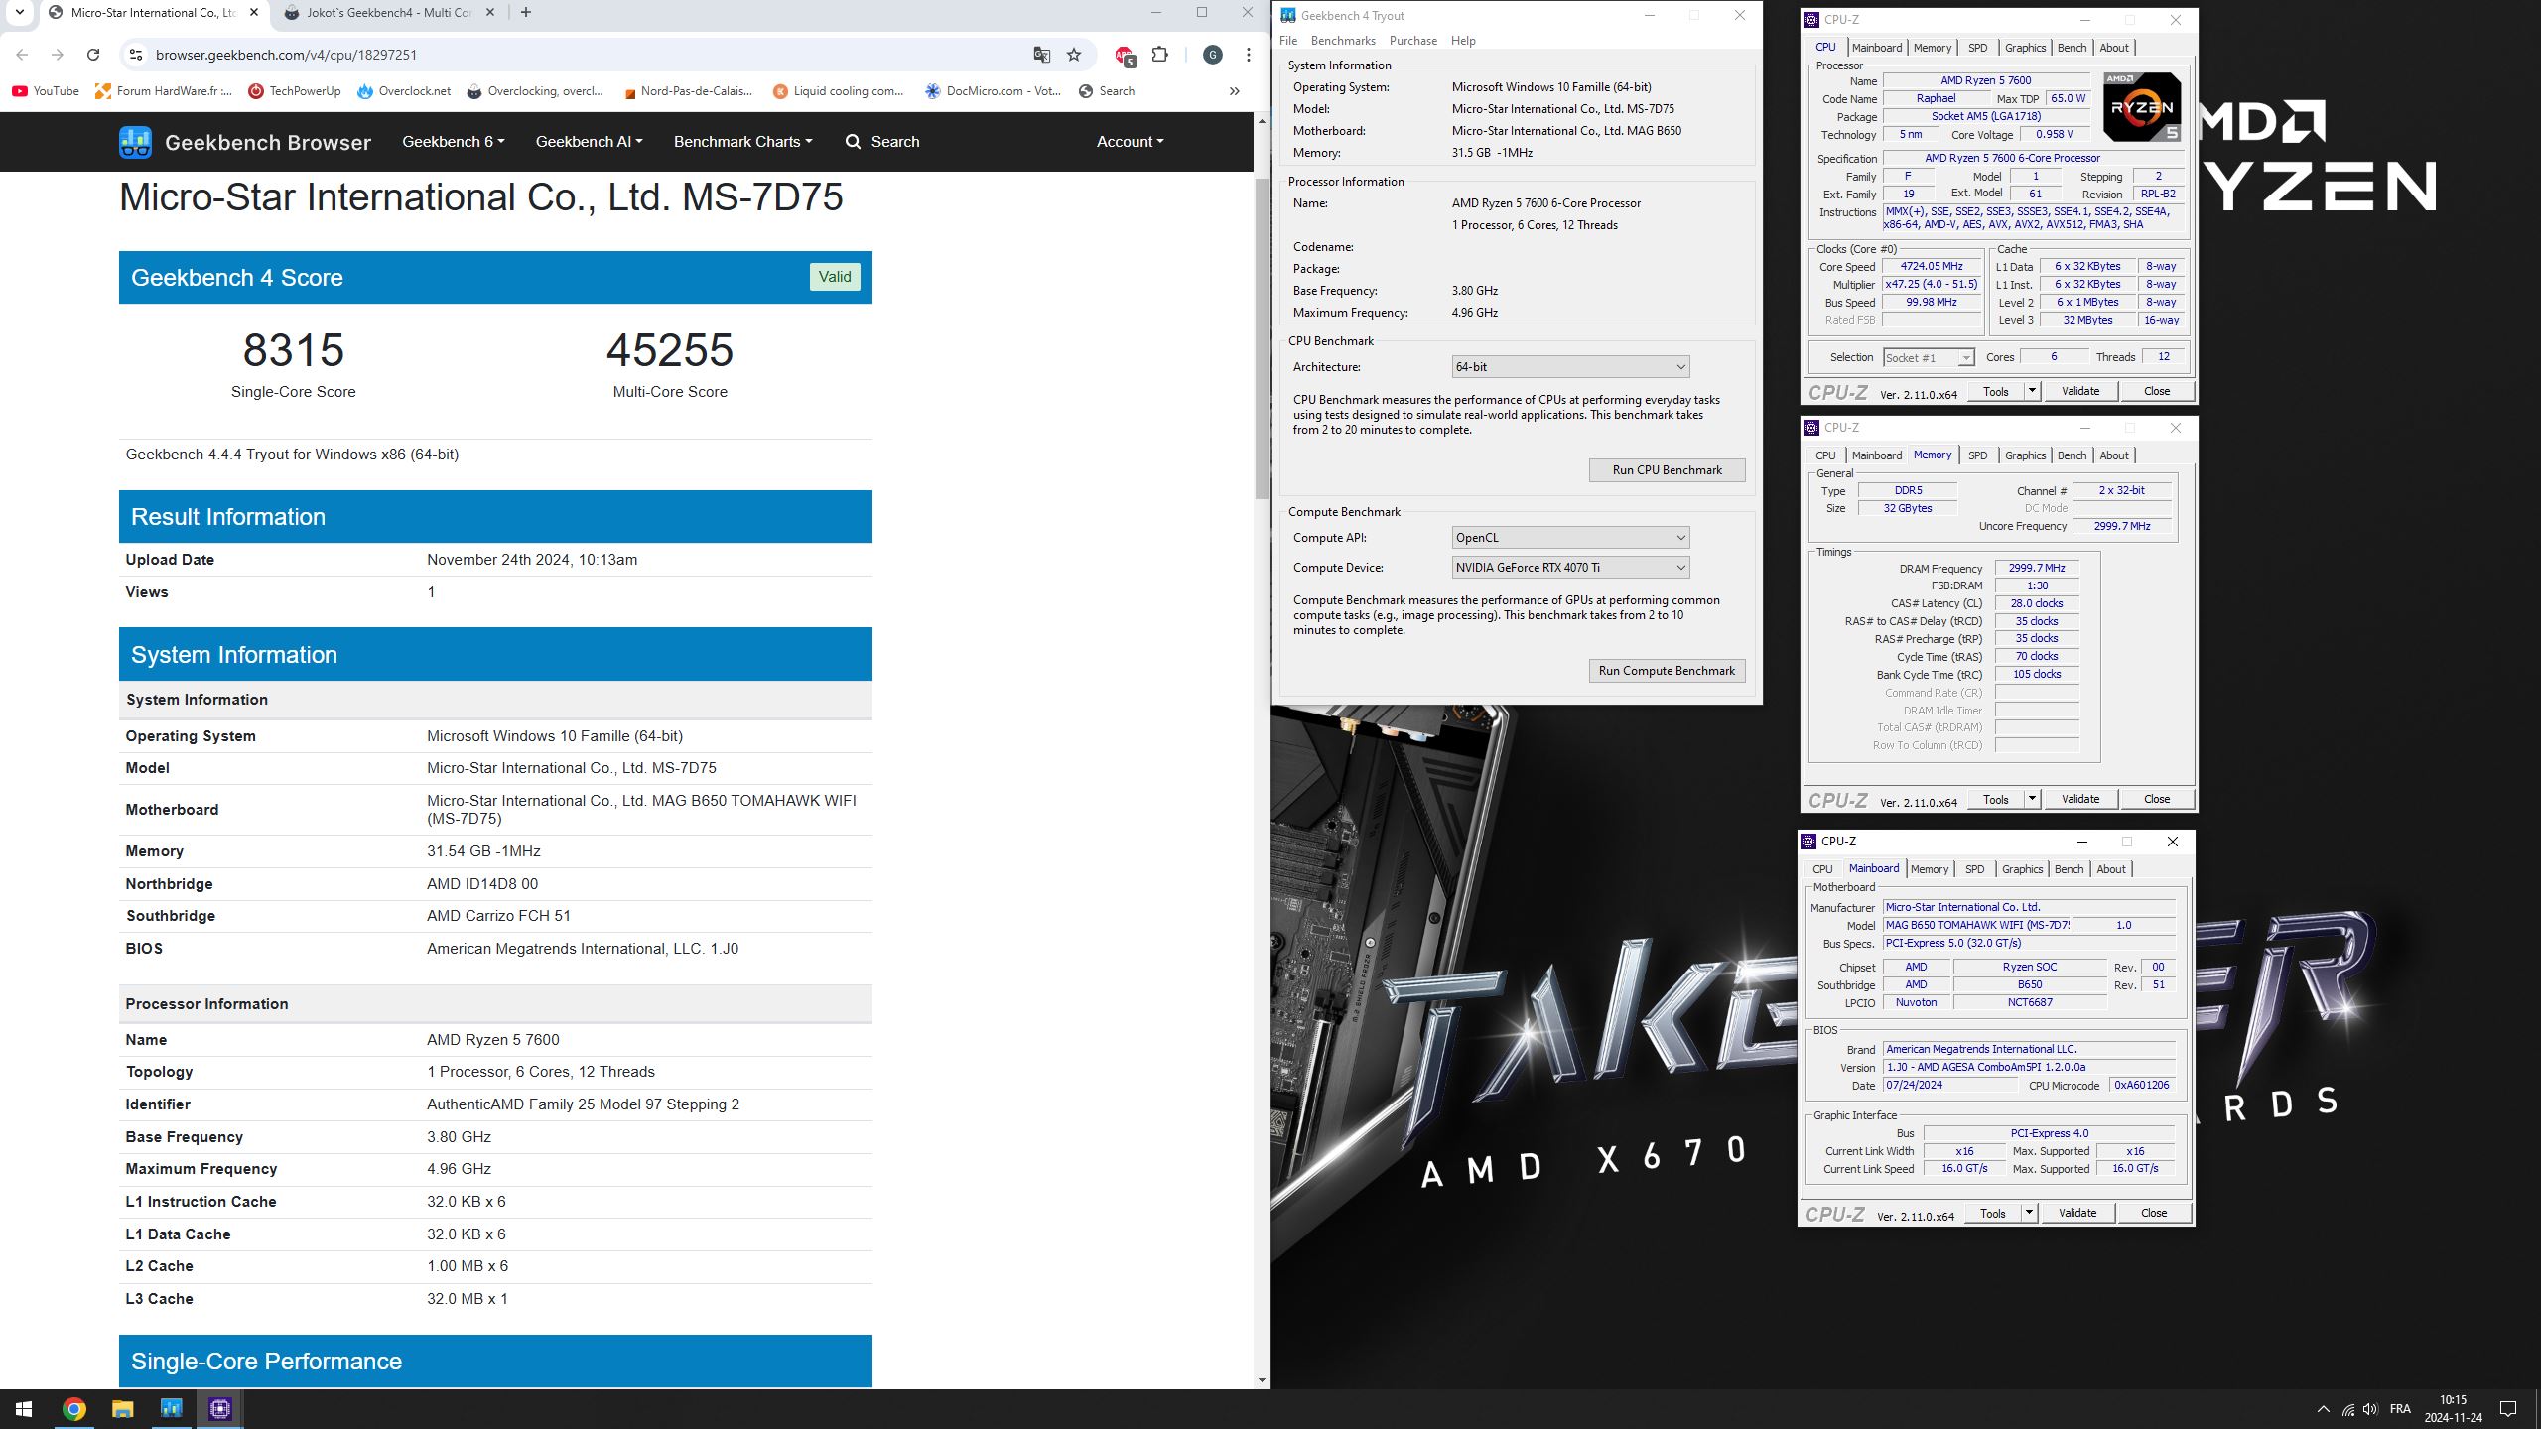Show hidden system tray icons

2323,1409
